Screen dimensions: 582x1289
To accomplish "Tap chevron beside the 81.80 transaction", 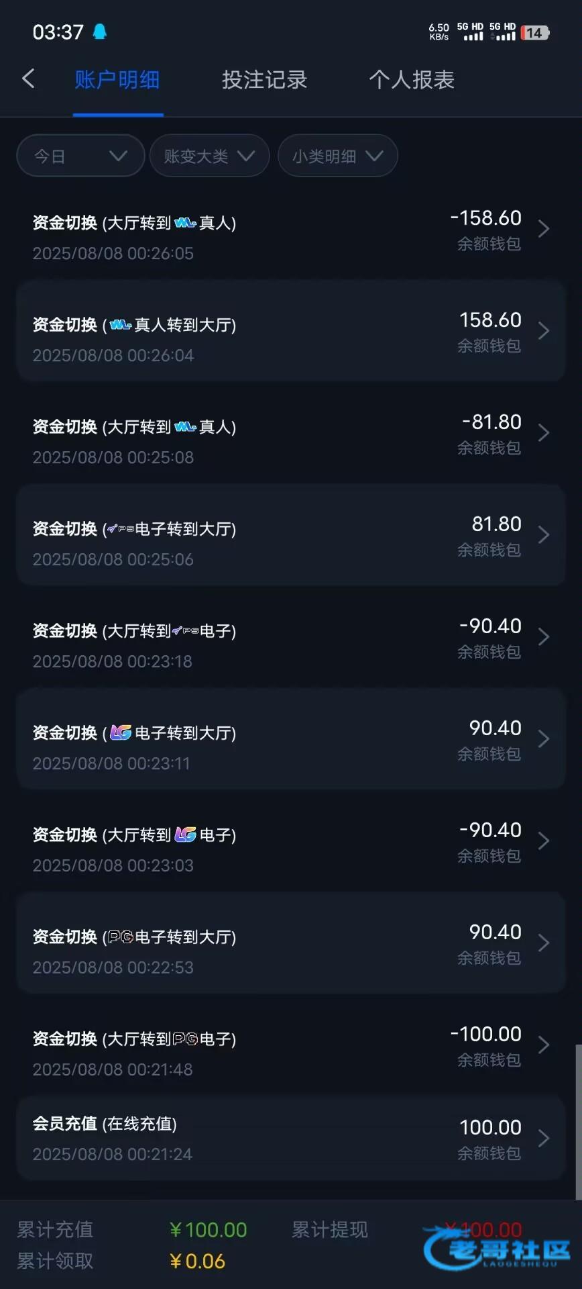I will pyautogui.click(x=544, y=535).
